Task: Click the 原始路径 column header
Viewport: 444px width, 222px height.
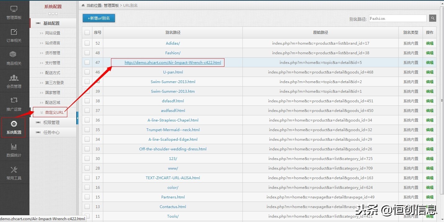Action: (x=321, y=33)
